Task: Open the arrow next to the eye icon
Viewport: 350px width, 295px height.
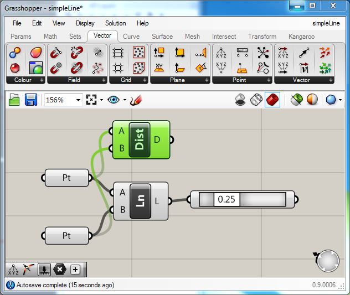Action: pyautogui.click(x=125, y=100)
